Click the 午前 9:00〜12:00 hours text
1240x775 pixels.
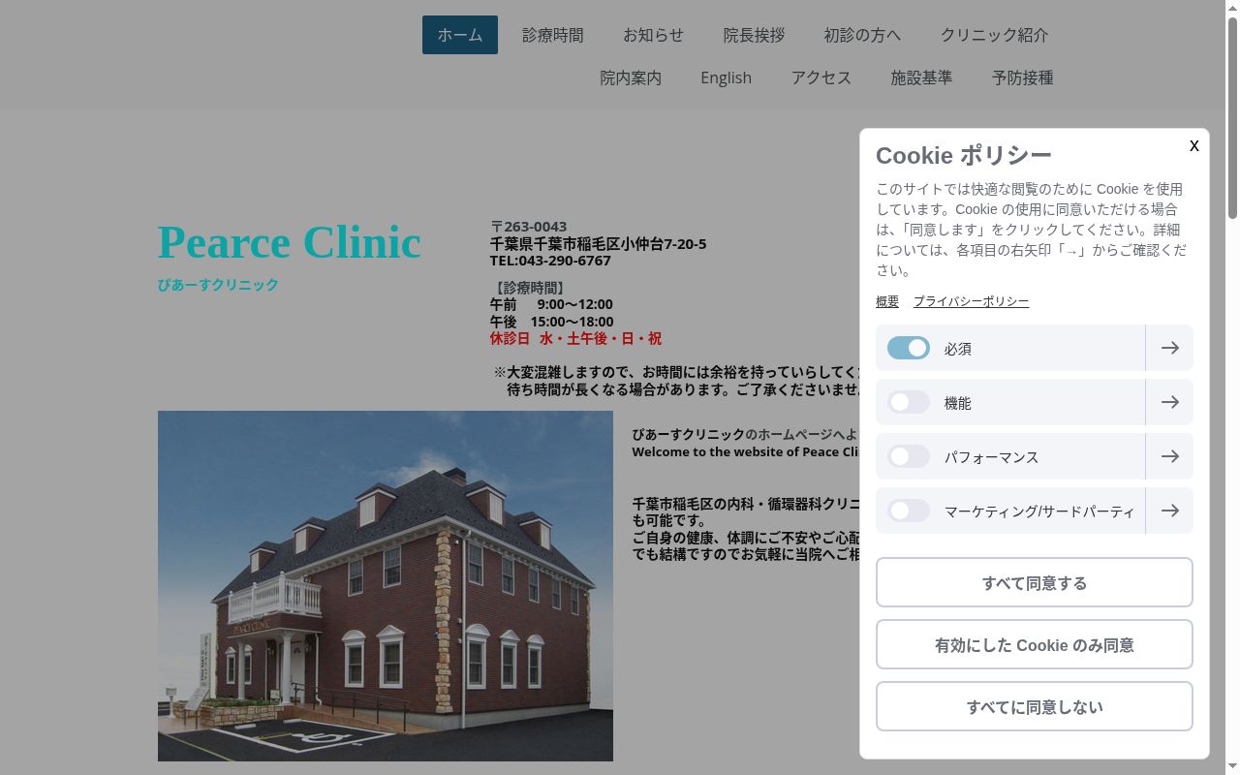tap(551, 304)
